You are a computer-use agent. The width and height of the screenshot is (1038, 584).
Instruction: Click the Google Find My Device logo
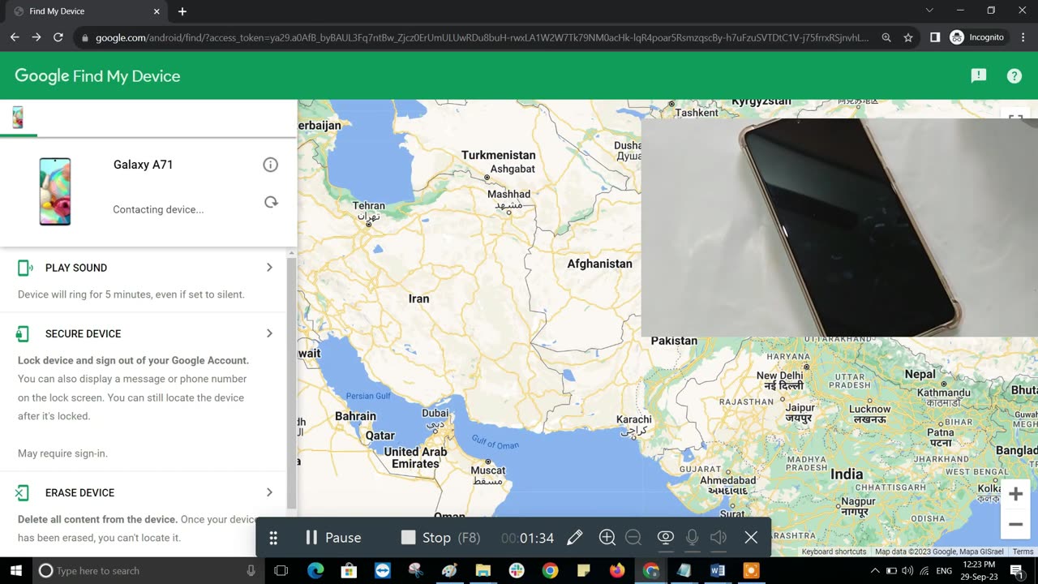pyautogui.click(x=97, y=76)
